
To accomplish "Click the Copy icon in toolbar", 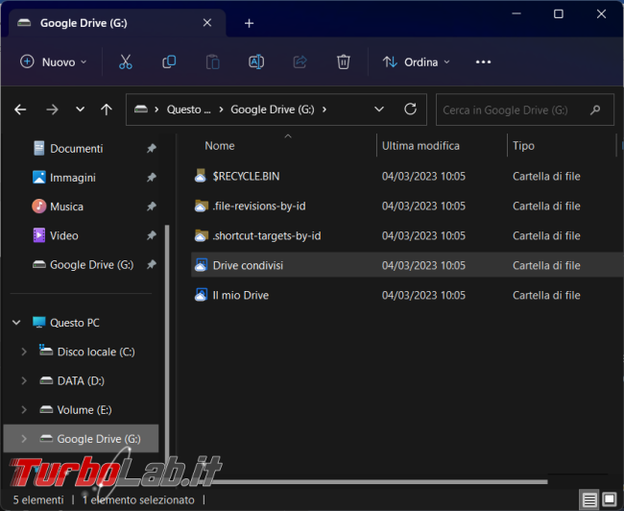I will point(169,62).
